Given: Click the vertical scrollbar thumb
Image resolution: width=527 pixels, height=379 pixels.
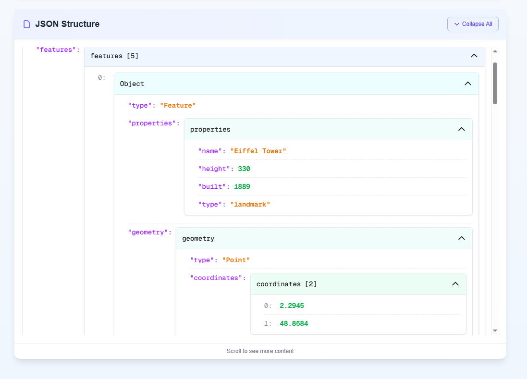Looking at the screenshot, I should (495, 83).
